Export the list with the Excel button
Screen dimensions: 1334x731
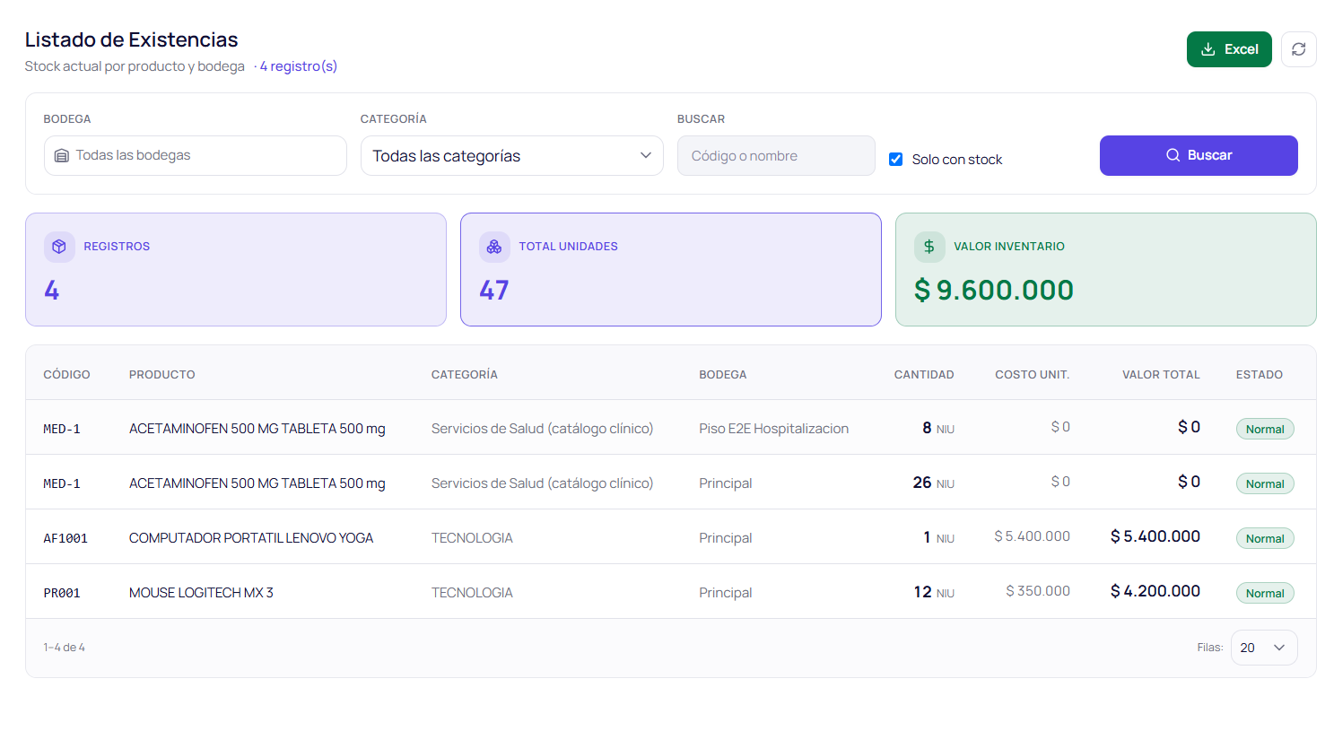pyautogui.click(x=1229, y=49)
